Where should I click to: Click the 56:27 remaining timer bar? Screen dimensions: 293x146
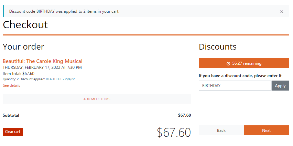pos(244,63)
